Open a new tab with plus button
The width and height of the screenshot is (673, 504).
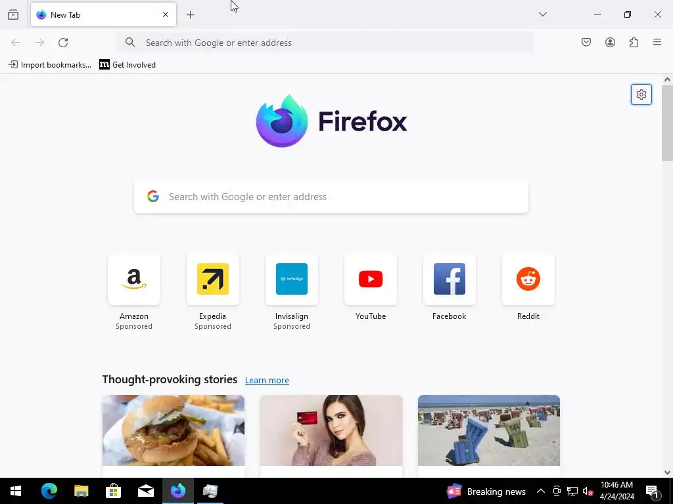pos(190,14)
